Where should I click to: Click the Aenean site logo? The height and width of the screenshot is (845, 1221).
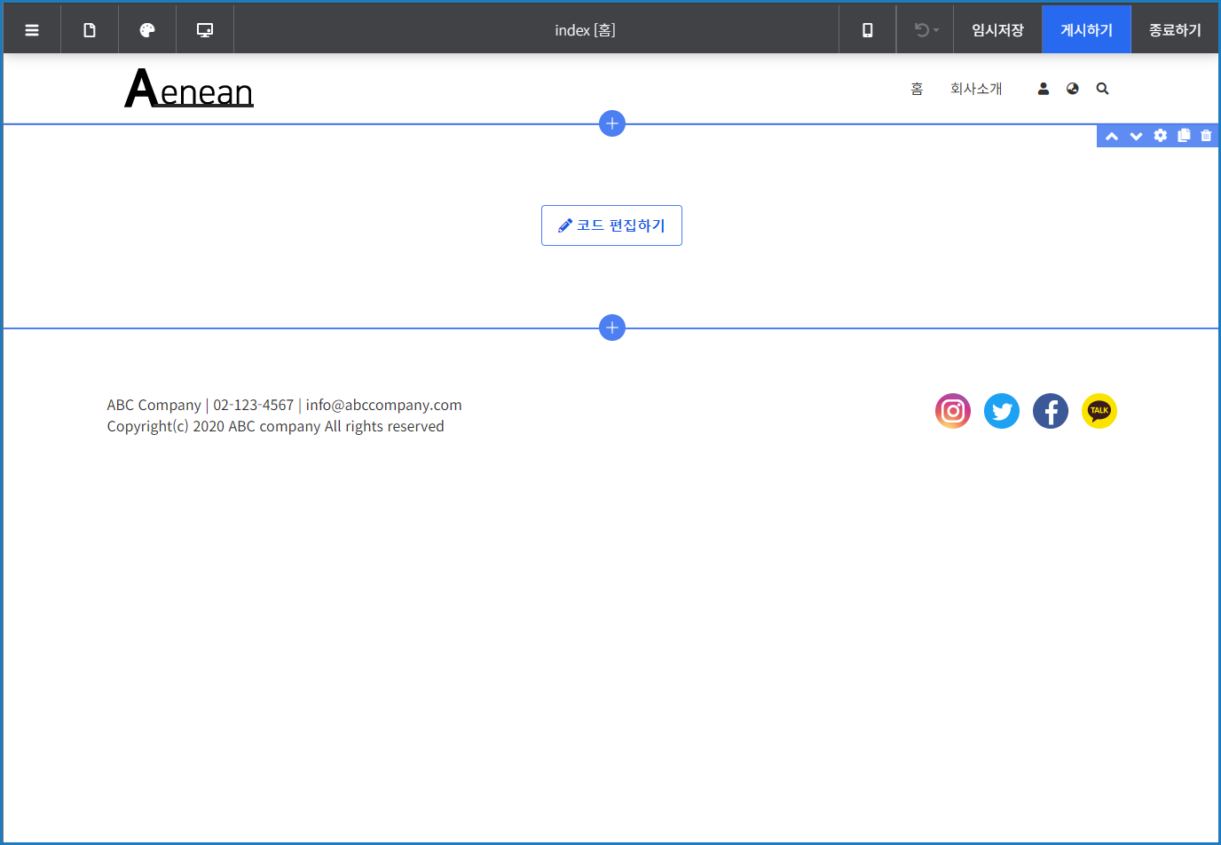click(x=189, y=89)
